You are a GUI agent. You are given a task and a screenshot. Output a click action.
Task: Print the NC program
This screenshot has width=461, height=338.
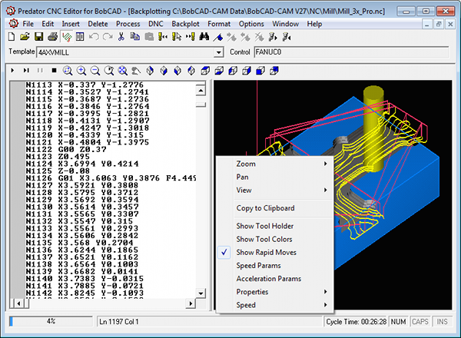point(52,37)
